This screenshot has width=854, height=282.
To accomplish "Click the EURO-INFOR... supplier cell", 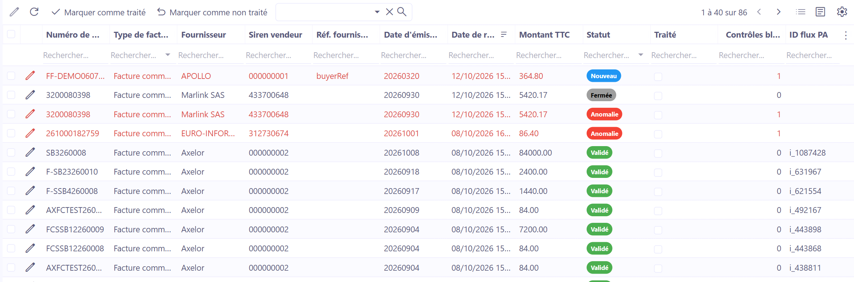I will click(208, 133).
